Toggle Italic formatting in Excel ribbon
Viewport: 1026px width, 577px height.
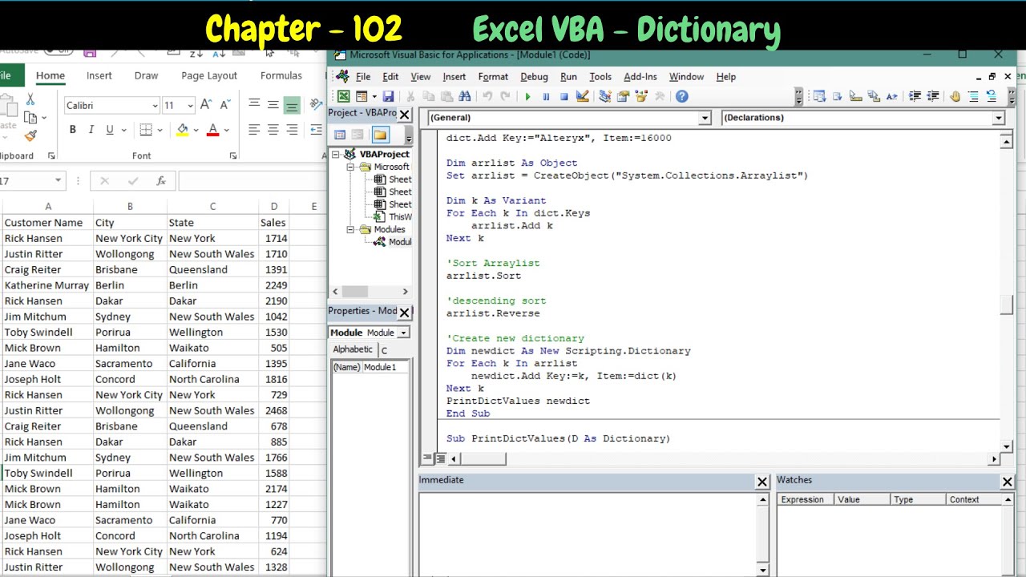click(x=91, y=130)
